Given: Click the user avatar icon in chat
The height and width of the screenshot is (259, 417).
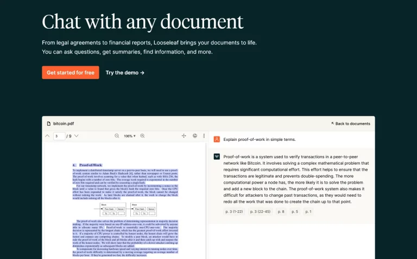Looking at the screenshot, I should tap(217, 139).
